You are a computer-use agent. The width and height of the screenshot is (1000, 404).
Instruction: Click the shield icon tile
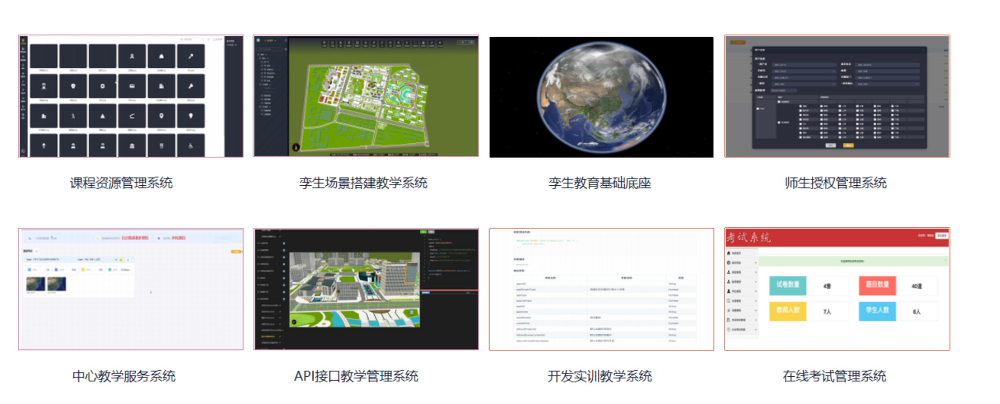coord(73,86)
